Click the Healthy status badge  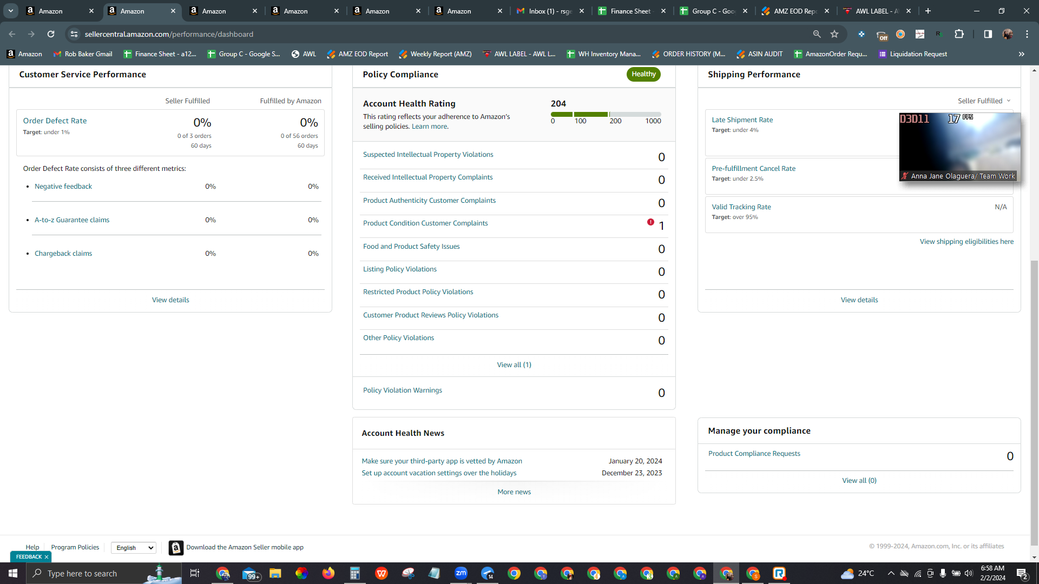pyautogui.click(x=643, y=75)
